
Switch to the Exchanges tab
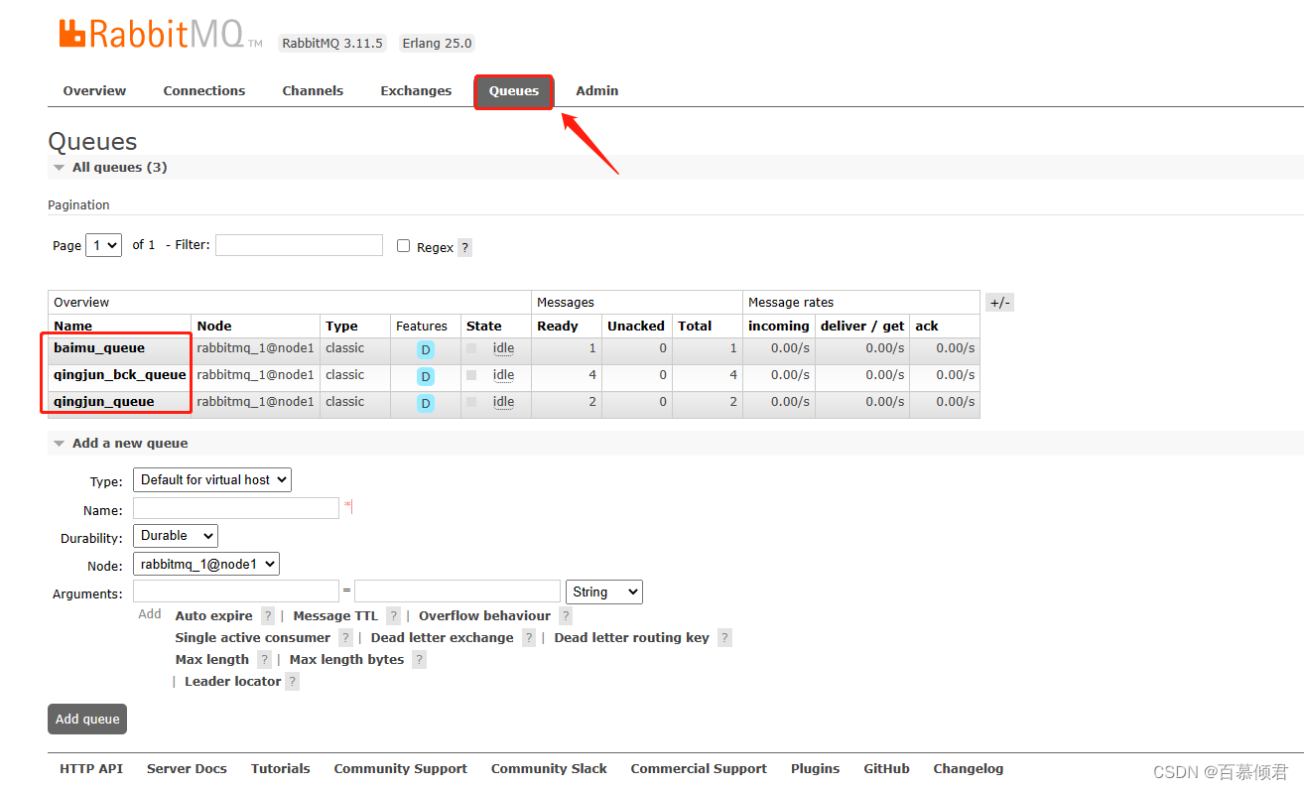pos(416,91)
